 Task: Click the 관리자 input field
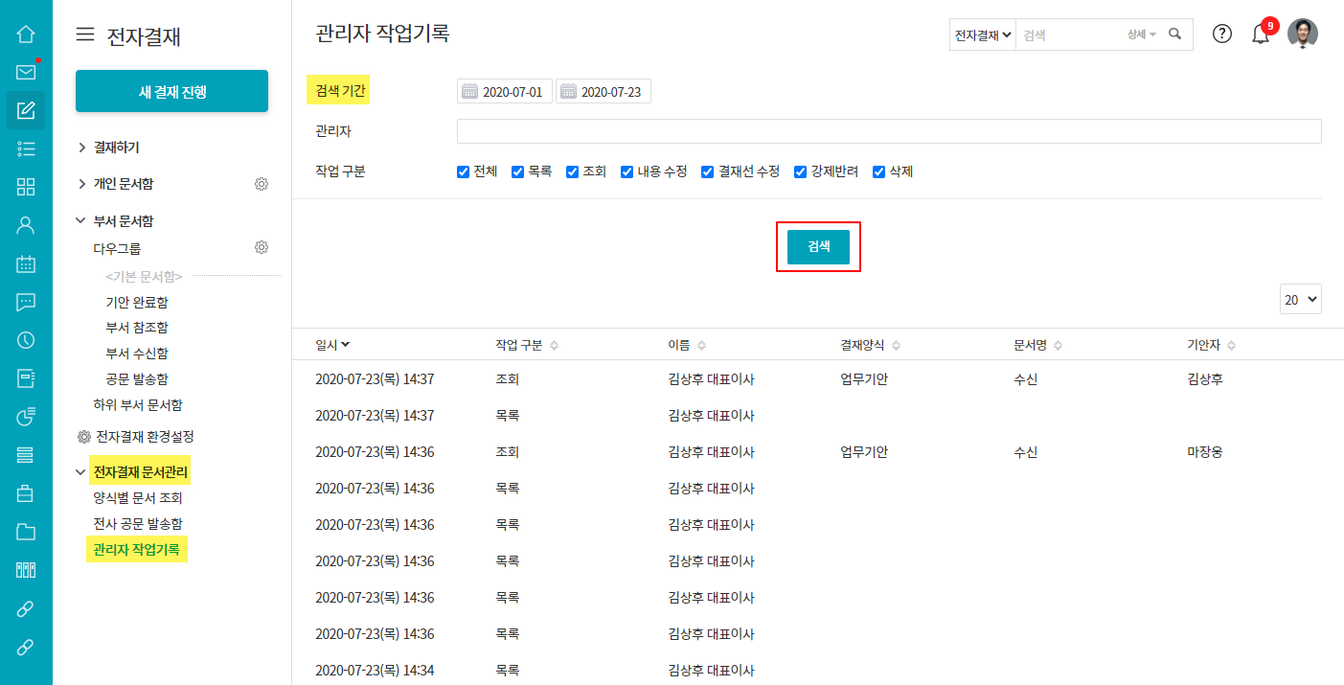coord(888,131)
